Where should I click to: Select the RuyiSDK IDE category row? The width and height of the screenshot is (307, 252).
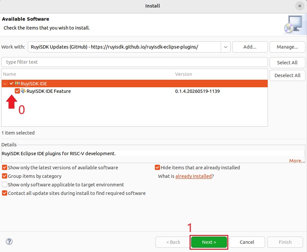pyautogui.click(x=134, y=84)
